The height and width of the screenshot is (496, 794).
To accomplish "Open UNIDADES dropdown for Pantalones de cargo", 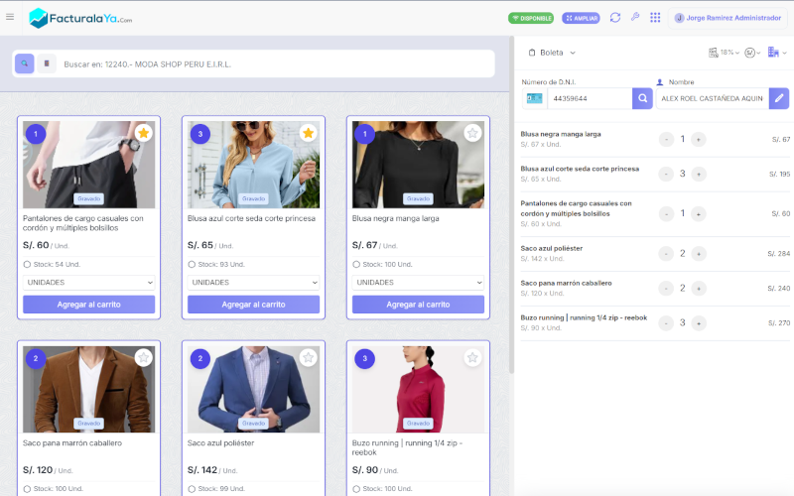I will click(x=88, y=283).
